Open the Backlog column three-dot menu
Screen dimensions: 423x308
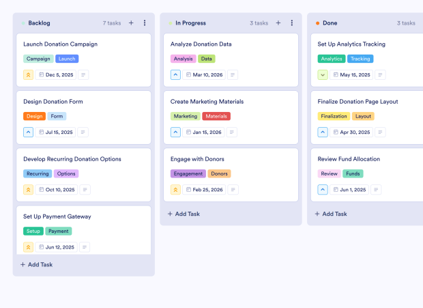pos(145,23)
